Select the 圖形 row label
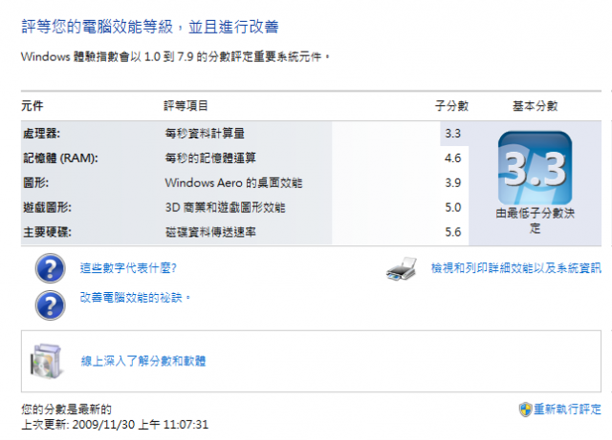This screenshot has width=612, height=440. coord(35,183)
